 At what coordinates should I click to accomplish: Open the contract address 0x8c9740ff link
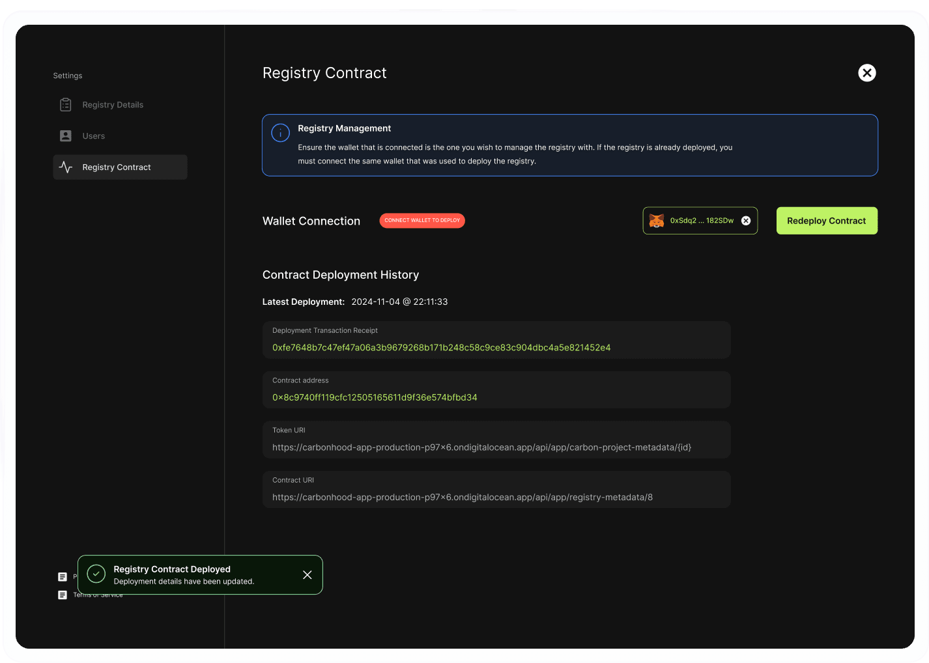[375, 397]
